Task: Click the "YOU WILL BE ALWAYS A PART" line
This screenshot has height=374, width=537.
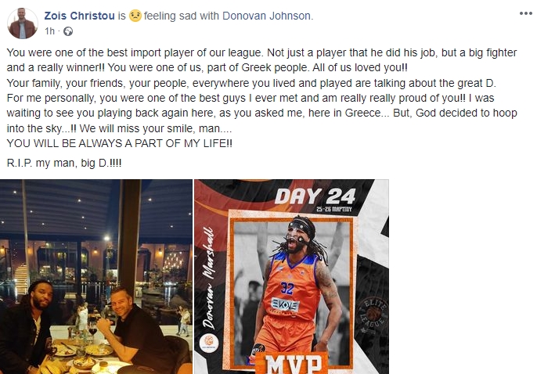Action: click(119, 143)
